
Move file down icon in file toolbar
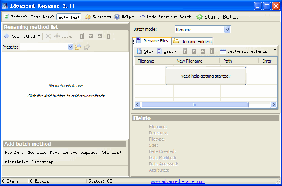[203, 51]
